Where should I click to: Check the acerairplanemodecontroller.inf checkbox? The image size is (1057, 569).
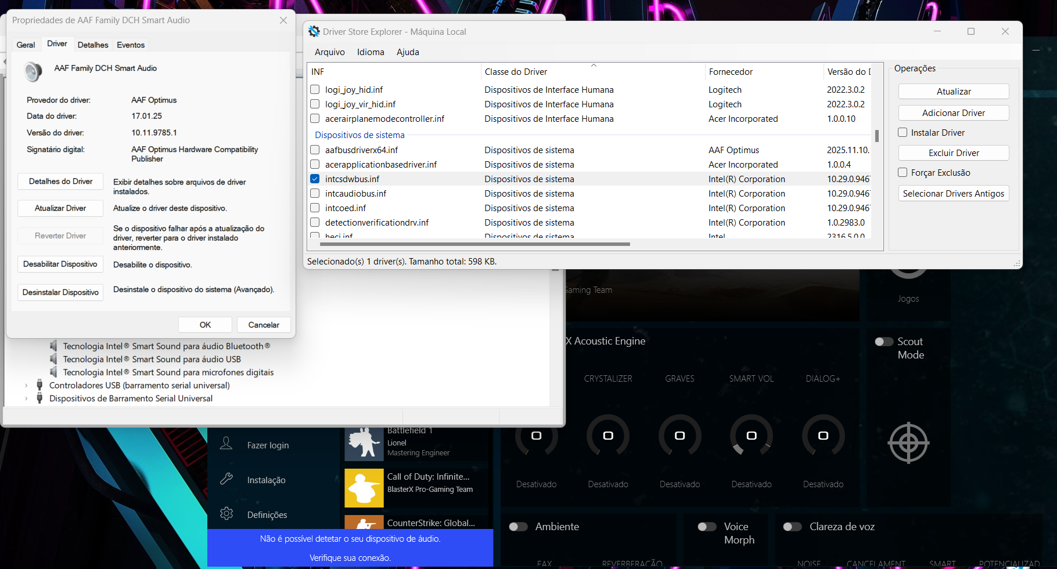315,118
